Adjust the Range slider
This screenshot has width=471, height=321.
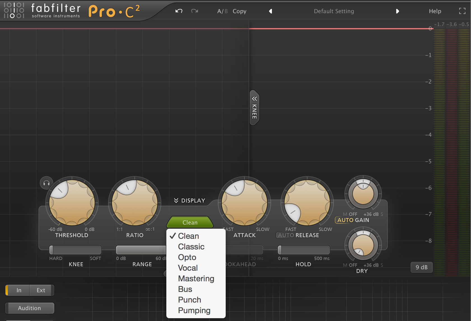pos(141,250)
